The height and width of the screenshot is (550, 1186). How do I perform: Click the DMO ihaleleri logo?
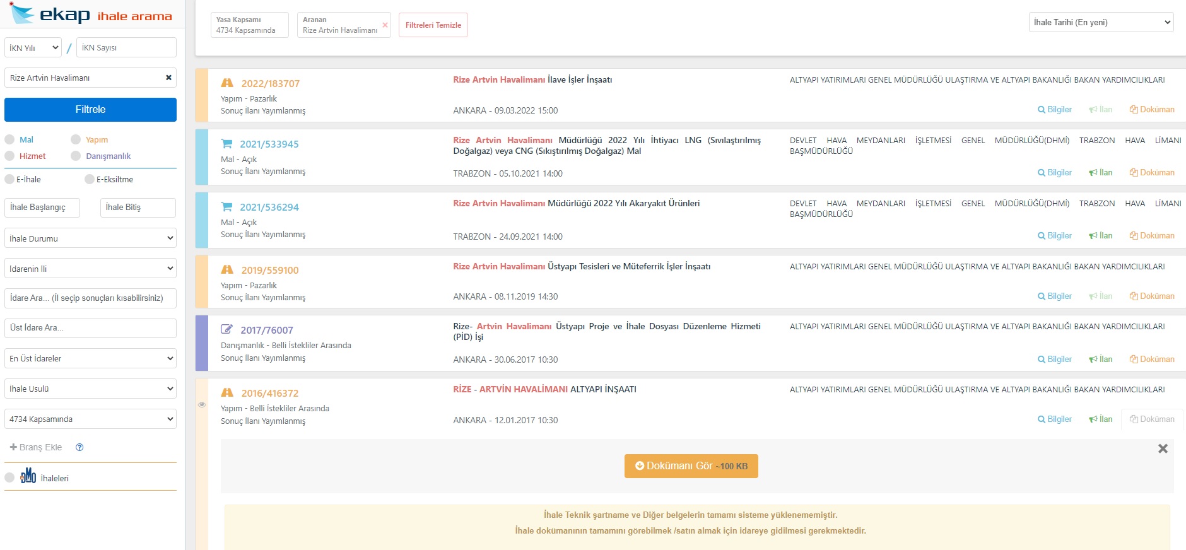[28, 476]
